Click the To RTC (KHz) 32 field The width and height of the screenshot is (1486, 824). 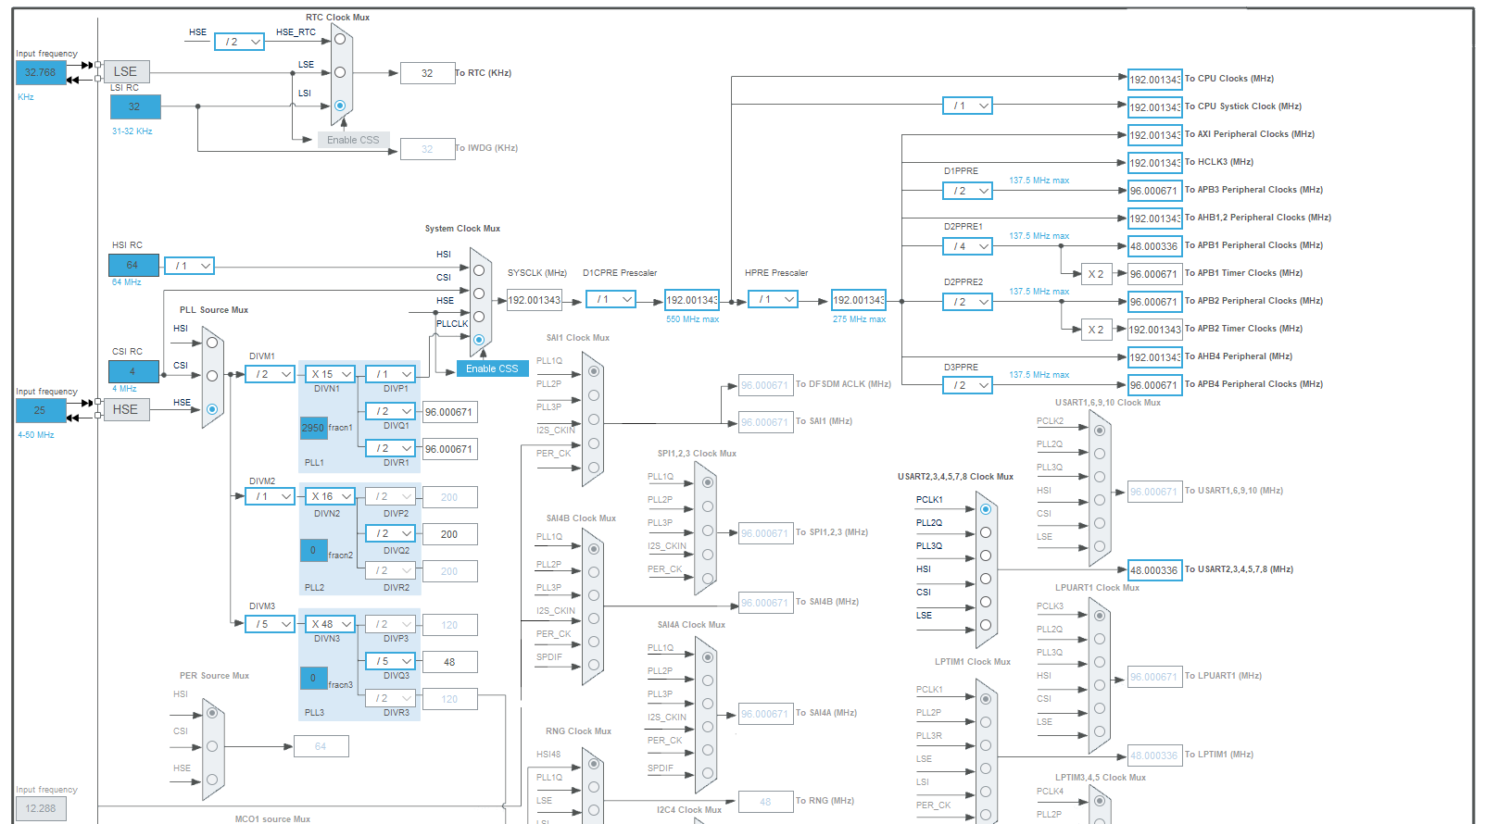[x=427, y=73]
